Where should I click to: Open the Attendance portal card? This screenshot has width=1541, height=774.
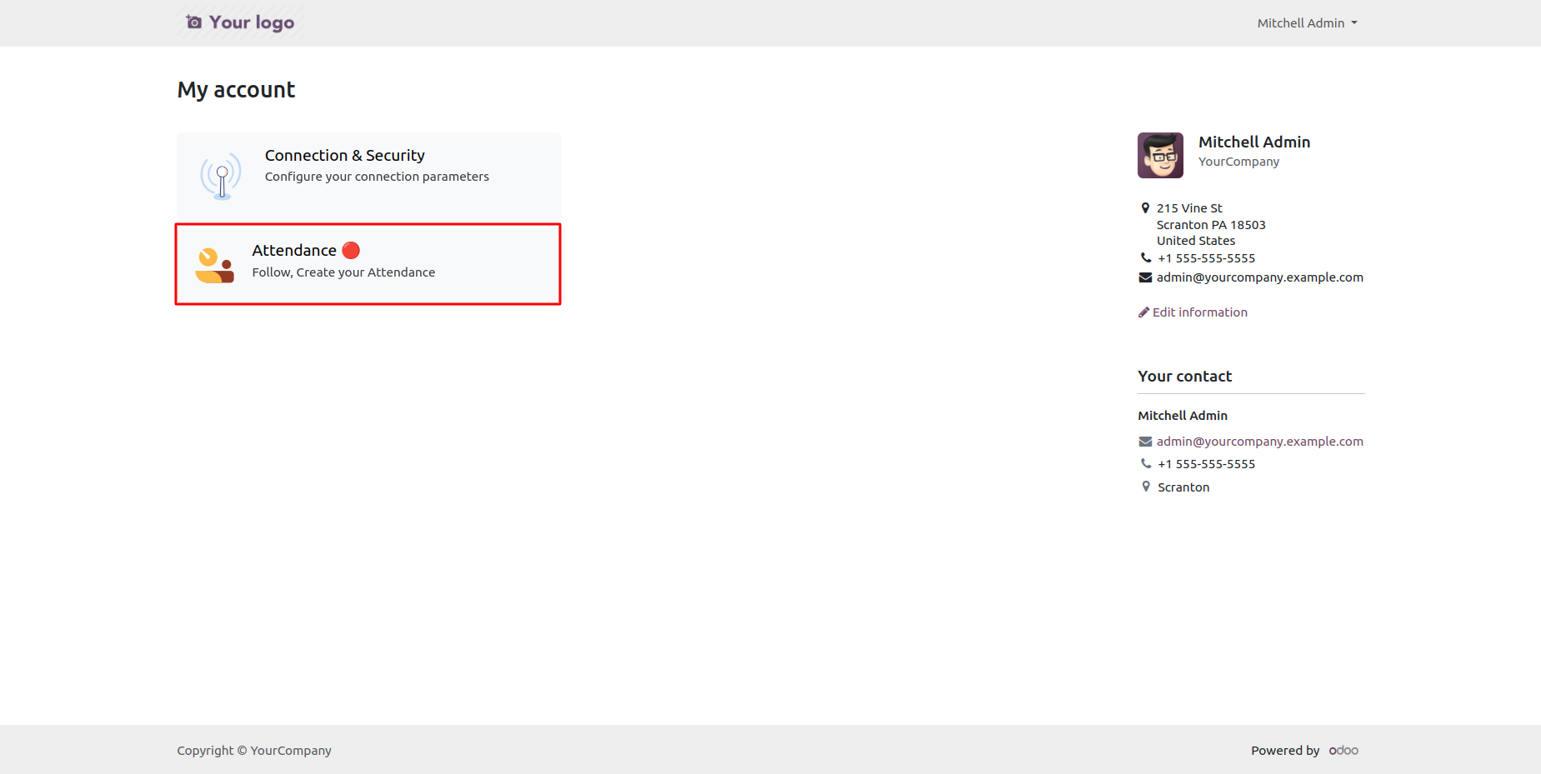point(368,264)
